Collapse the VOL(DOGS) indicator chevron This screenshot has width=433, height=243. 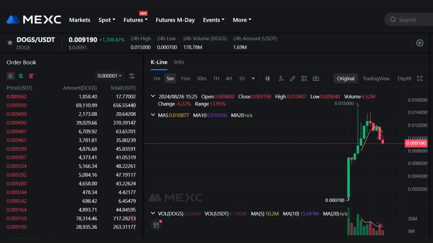point(153,213)
